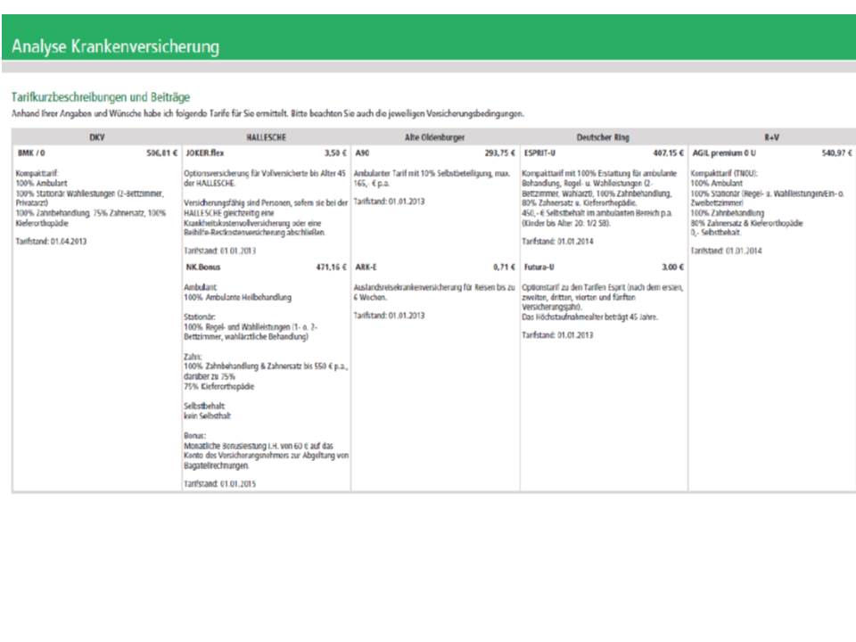The height and width of the screenshot is (642, 856).
Task: Click the Tarifstand line under AGIL premium
Action: point(726,251)
